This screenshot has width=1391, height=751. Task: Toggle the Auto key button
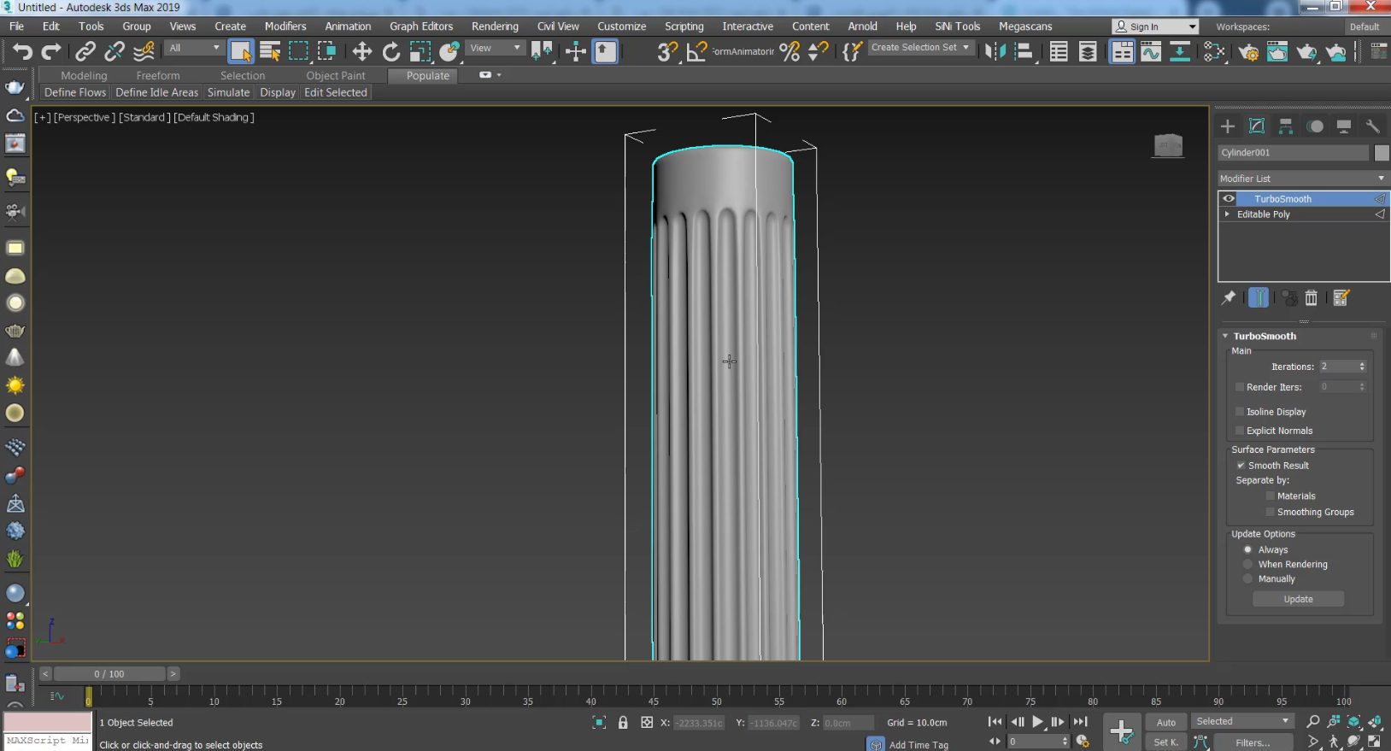click(x=1166, y=722)
